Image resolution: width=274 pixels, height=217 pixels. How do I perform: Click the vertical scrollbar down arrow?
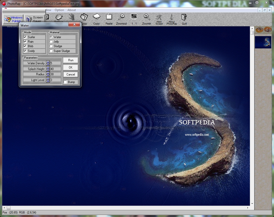point(252,204)
